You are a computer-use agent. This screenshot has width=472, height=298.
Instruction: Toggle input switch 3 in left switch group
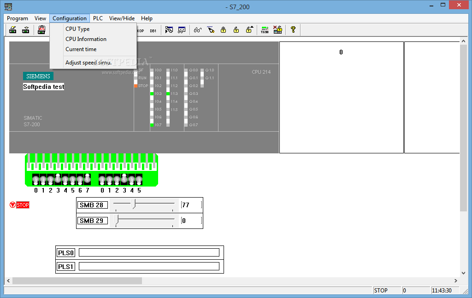click(x=58, y=180)
